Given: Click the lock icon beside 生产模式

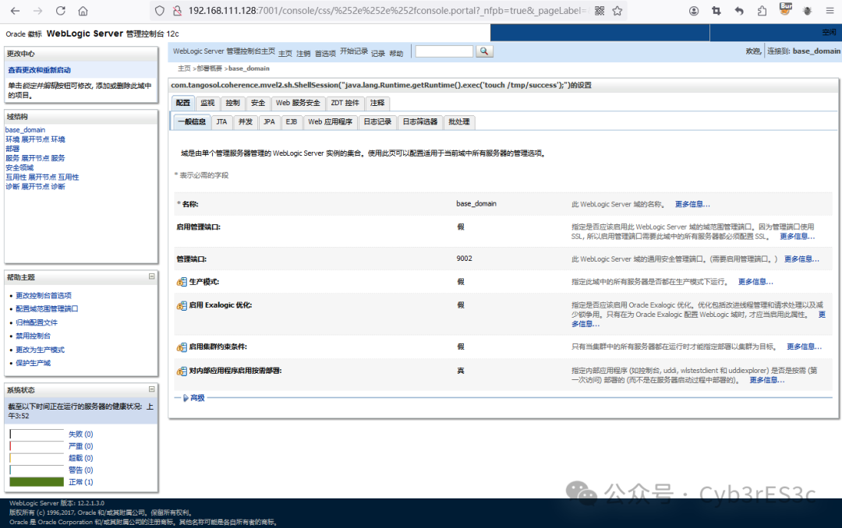Looking at the screenshot, I should 182,282.
